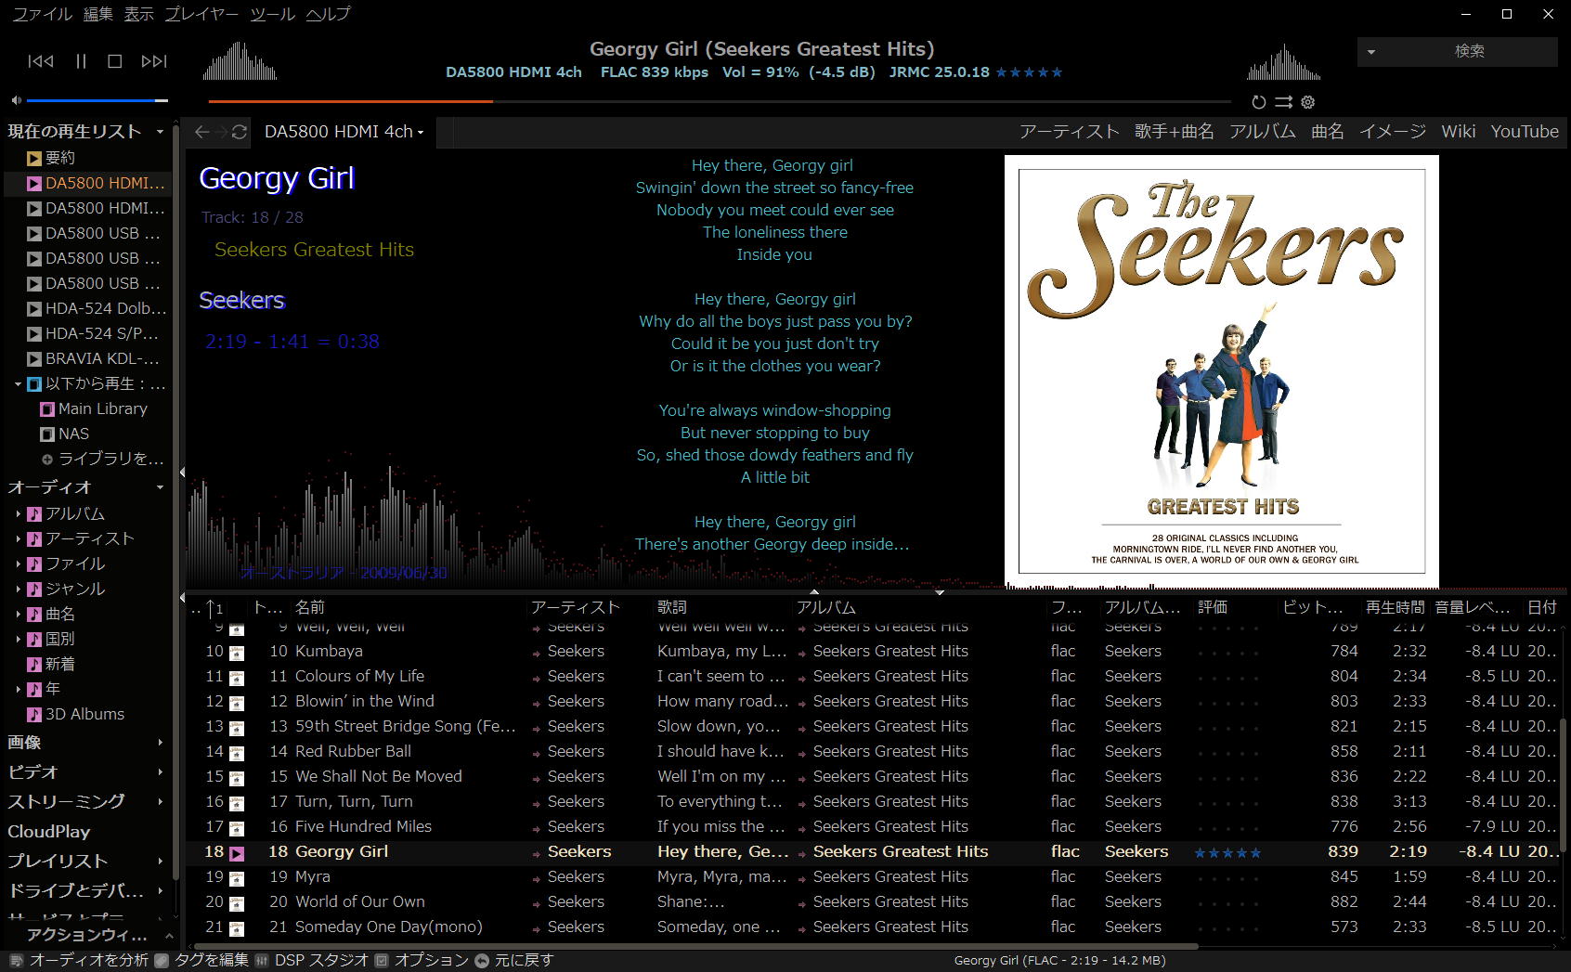1571x972 pixels.
Task: Open playback options gear icon
Action: pyautogui.click(x=1308, y=102)
